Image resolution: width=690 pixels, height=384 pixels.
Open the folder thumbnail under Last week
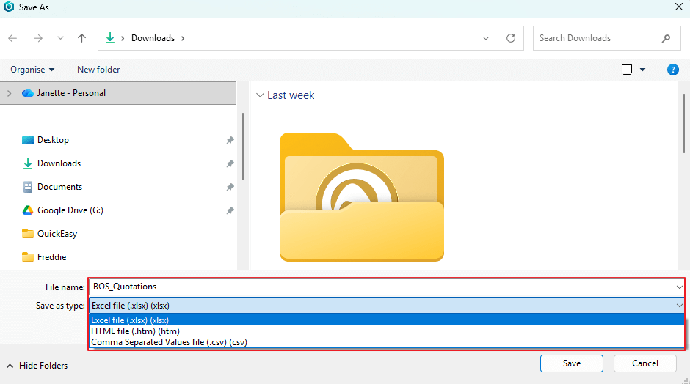[362, 196]
